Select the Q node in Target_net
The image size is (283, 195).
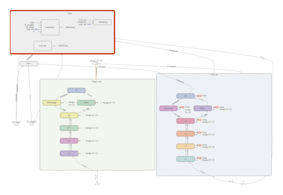tap(76, 90)
